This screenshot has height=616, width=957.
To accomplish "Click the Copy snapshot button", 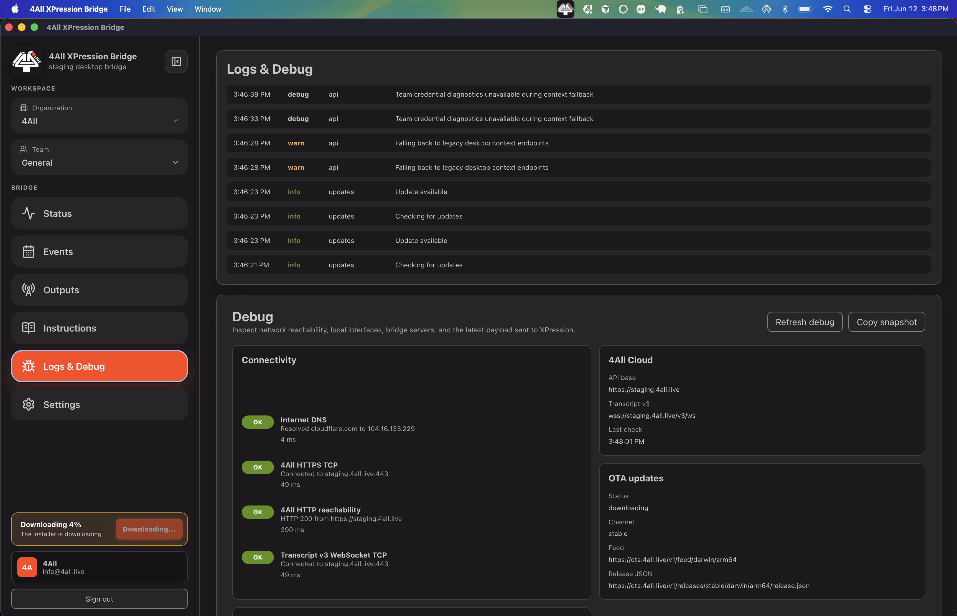I will point(887,322).
